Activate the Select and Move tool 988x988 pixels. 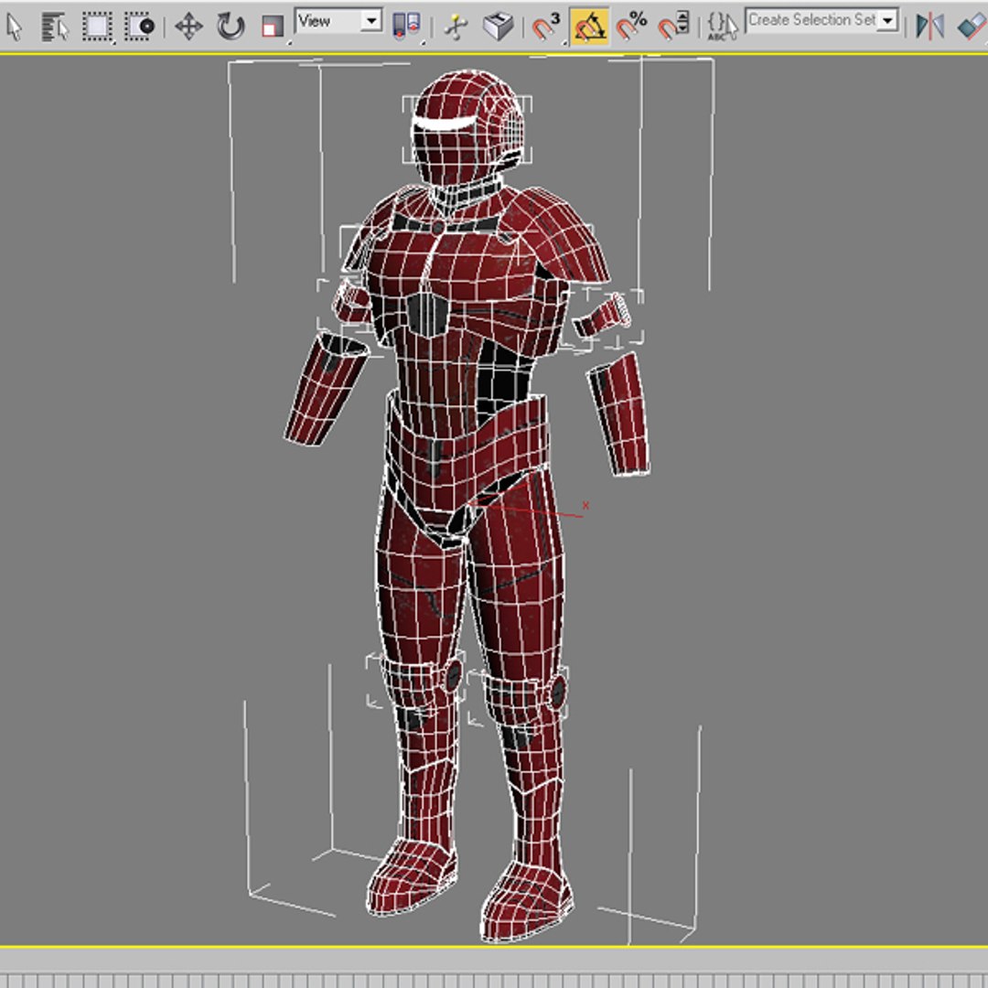tap(188, 27)
